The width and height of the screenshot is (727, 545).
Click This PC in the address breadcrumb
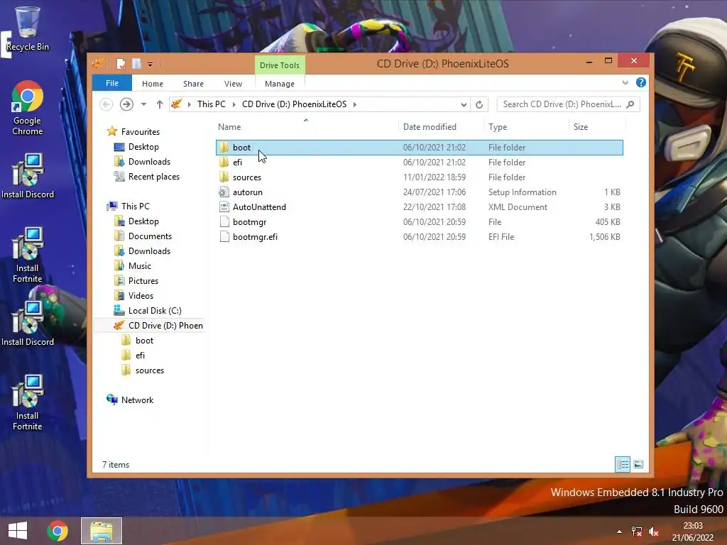pos(212,104)
